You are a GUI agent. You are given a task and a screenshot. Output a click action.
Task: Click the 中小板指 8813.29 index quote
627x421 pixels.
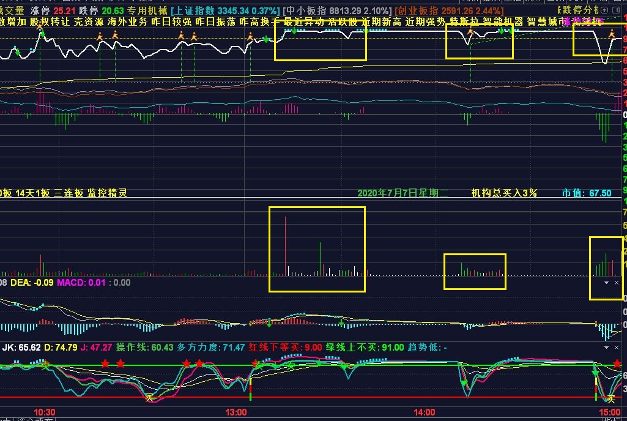(338, 10)
